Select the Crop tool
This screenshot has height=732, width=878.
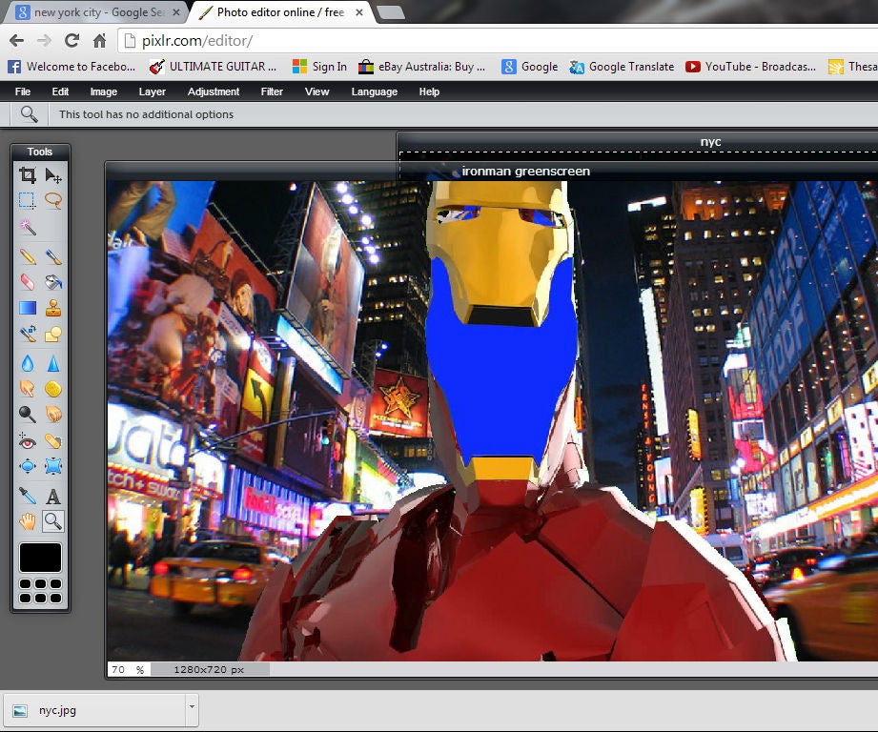click(x=28, y=175)
